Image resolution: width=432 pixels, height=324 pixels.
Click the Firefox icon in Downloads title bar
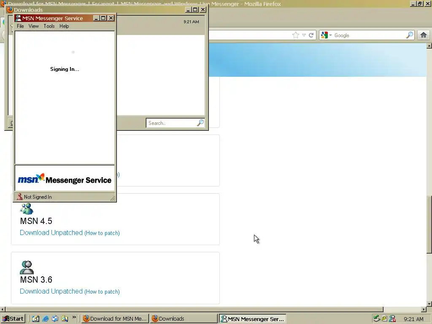point(10,10)
